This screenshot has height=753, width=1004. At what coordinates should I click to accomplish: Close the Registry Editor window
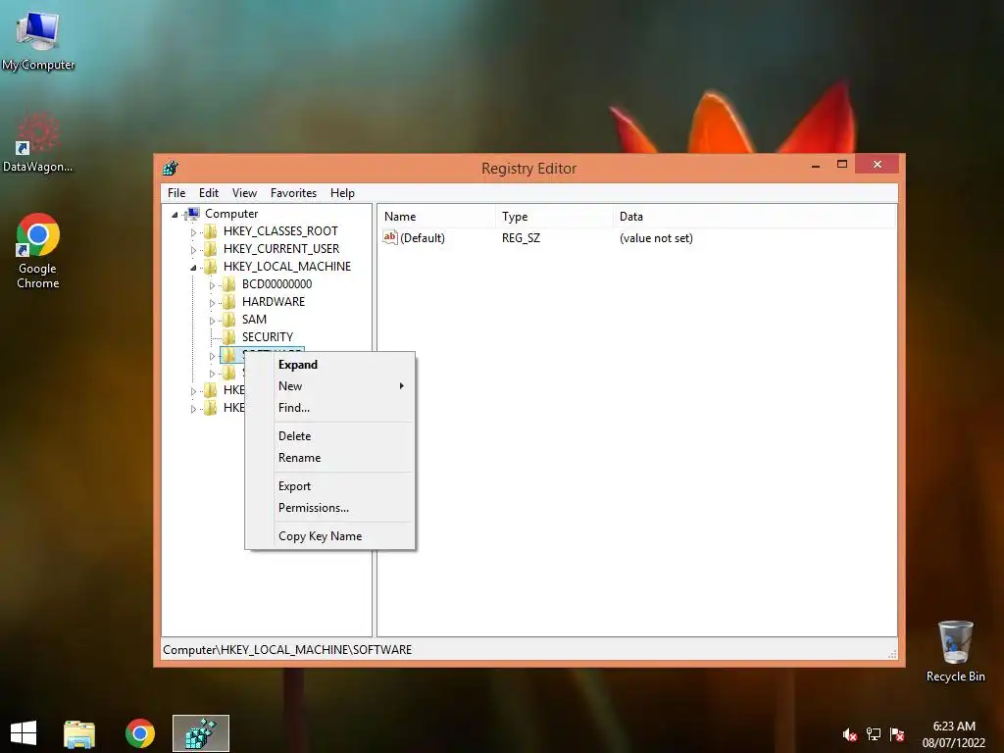pos(878,165)
